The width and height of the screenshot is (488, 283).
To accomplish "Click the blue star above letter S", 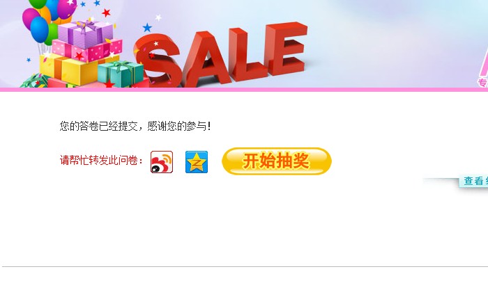I will point(147,28).
